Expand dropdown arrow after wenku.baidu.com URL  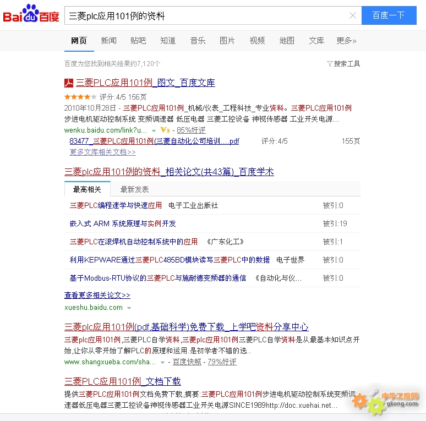tap(154, 131)
